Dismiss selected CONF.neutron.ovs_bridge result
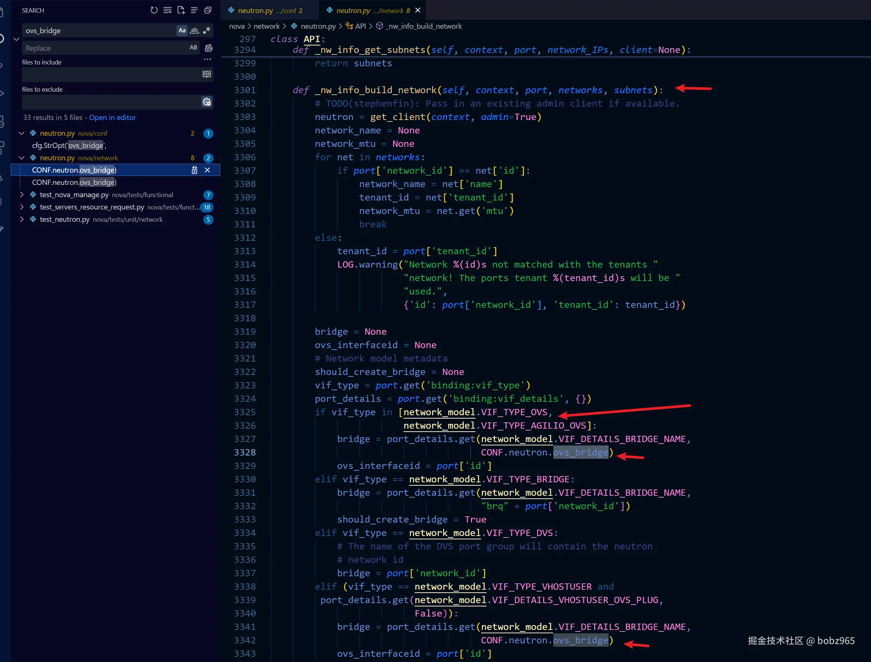 tap(207, 170)
